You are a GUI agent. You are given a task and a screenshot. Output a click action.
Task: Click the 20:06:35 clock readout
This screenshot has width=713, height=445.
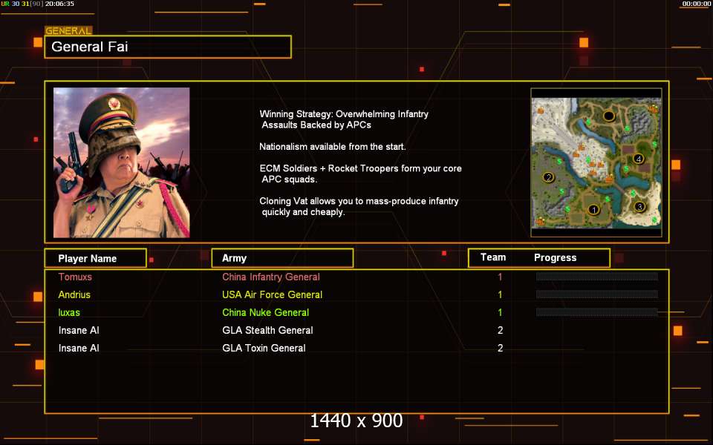(x=59, y=4)
